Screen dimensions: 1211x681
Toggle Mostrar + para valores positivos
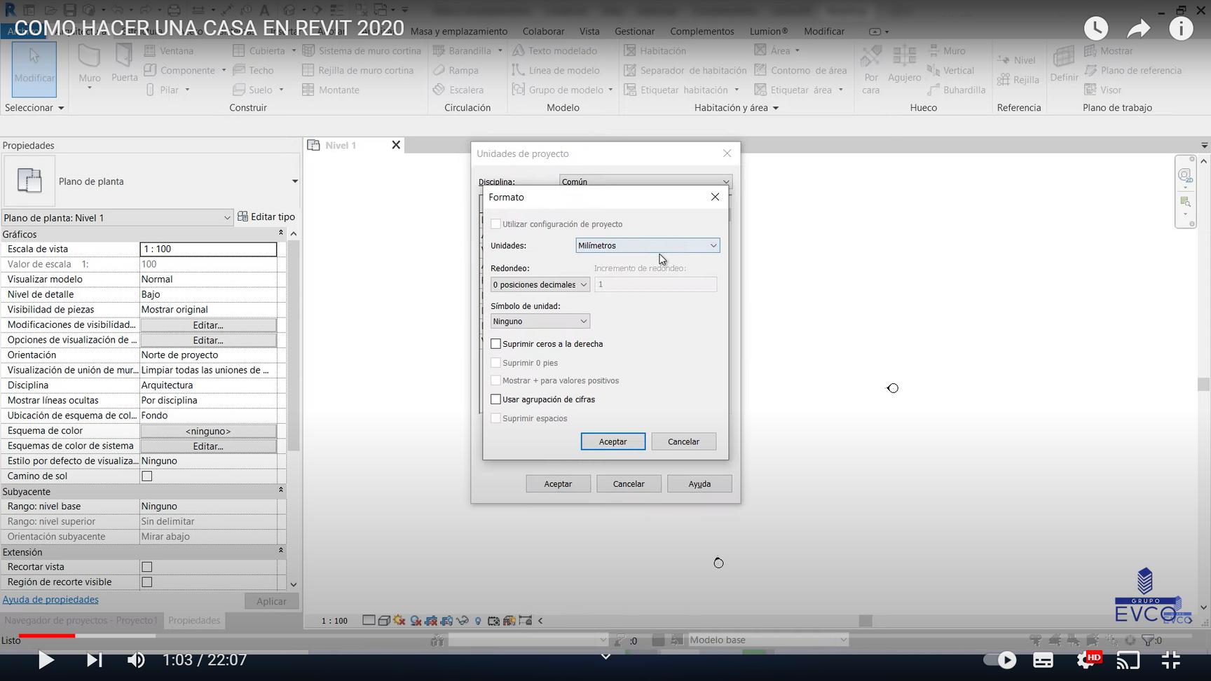click(x=496, y=380)
